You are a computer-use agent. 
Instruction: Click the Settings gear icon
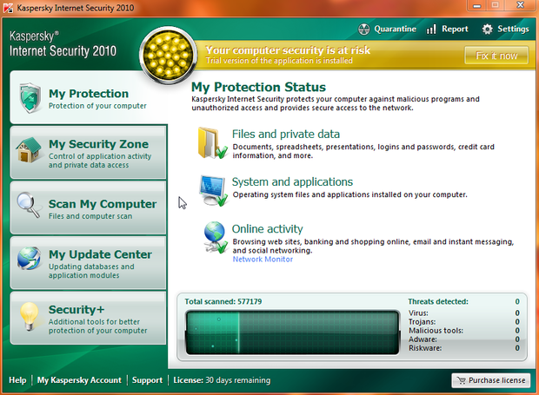[487, 30]
